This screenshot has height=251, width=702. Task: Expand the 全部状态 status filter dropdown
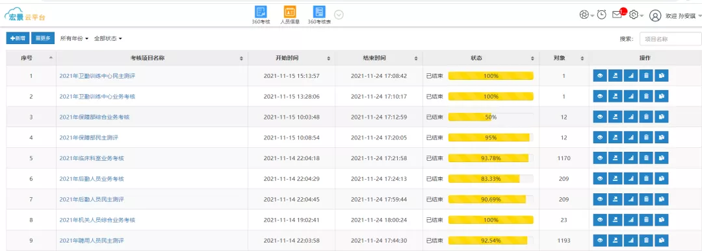pos(108,39)
